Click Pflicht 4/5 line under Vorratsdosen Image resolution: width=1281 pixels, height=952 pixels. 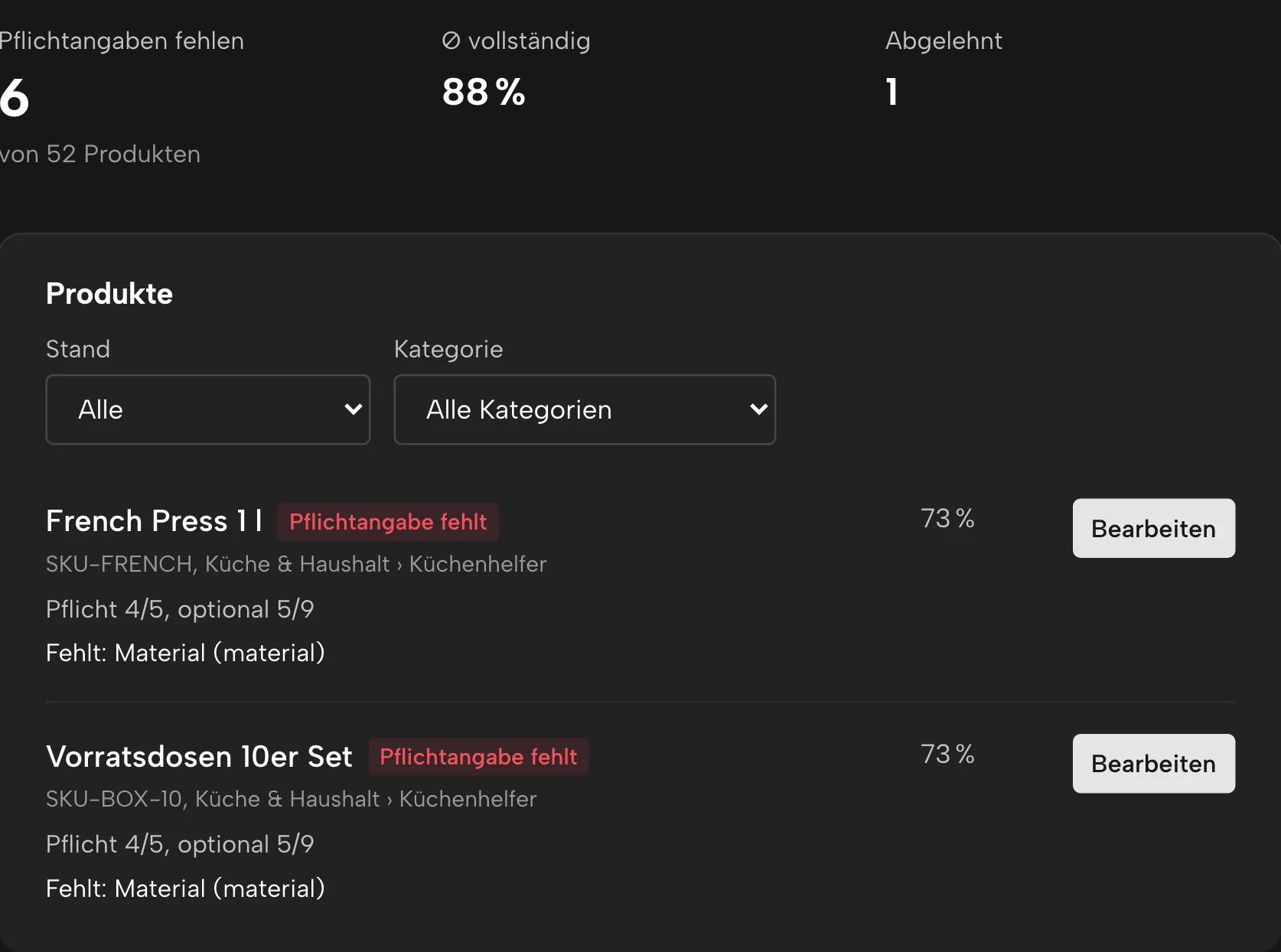coord(180,844)
